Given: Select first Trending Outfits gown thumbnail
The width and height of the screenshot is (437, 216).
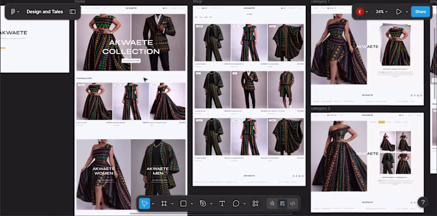Looking at the screenshot, I should coord(95,101).
